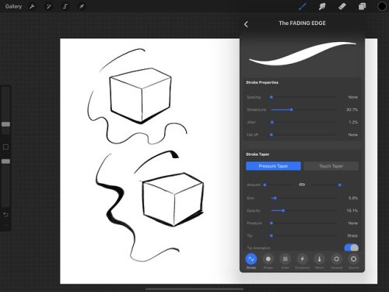This screenshot has width=389, height=292.
Task: Click the Jitter slider handle
Action: tap(272, 122)
